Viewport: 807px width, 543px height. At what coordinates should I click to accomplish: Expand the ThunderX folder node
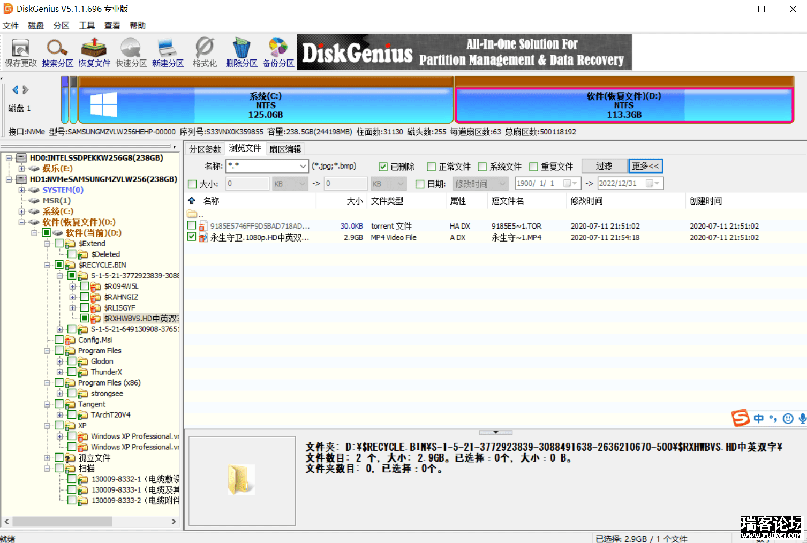click(x=60, y=372)
